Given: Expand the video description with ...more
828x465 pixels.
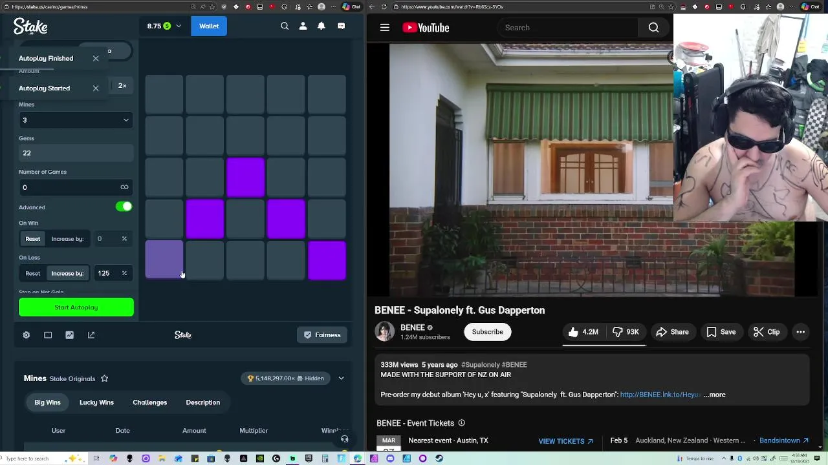Looking at the screenshot, I should [x=714, y=395].
